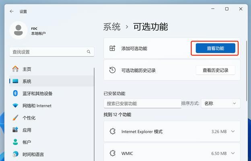The width and height of the screenshot is (251, 161).
Task: Open the 时间和语言 globe clock icon
Action: pyautogui.click(x=15, y=154)
